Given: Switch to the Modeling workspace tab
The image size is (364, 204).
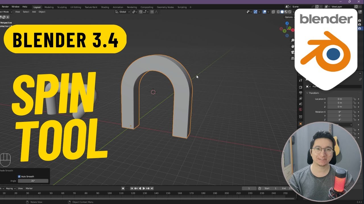Looking at the screenshot, I should [49, 7].
